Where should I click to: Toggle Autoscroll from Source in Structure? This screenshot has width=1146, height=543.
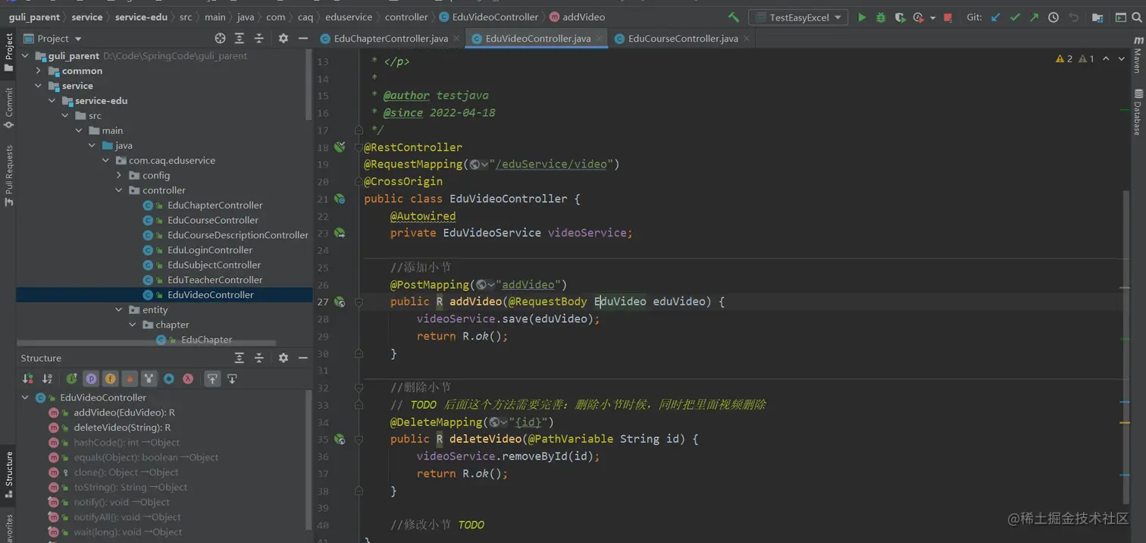click(x=232, y=378)
